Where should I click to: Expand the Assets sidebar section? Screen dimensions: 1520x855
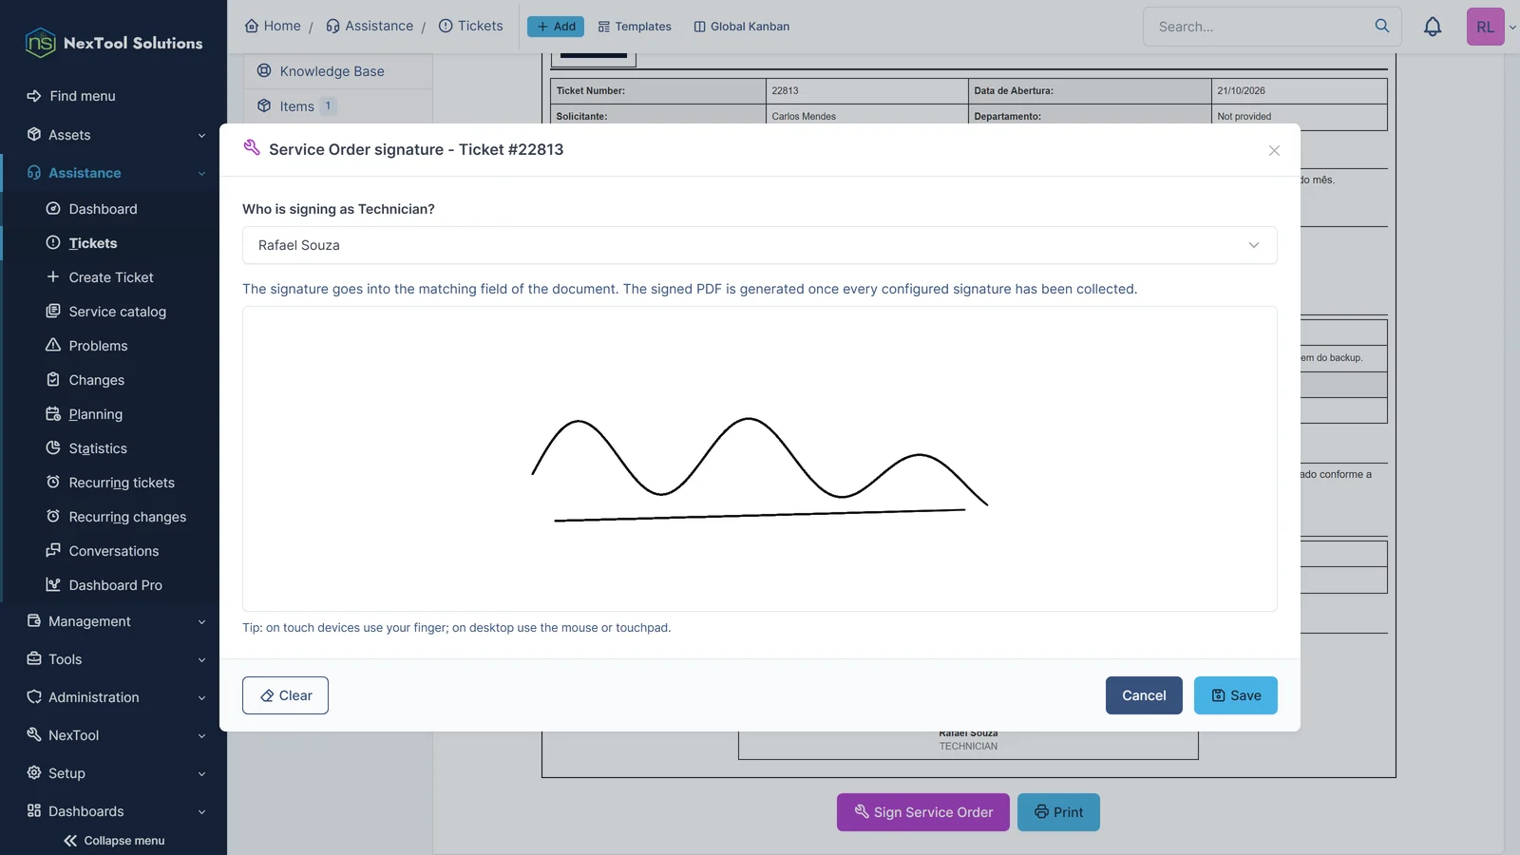click(x=114, y=135)
